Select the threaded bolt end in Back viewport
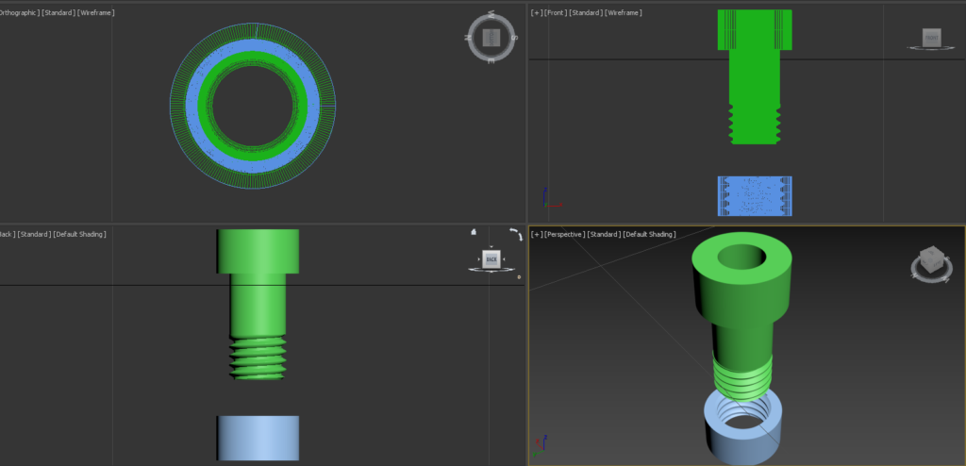This screenshot has height=466, width=966. (x=258, y=358)
